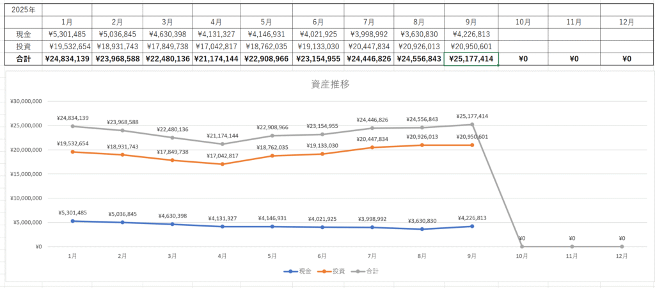Select the April investment cell ¥17,042,817

point(217,46)
